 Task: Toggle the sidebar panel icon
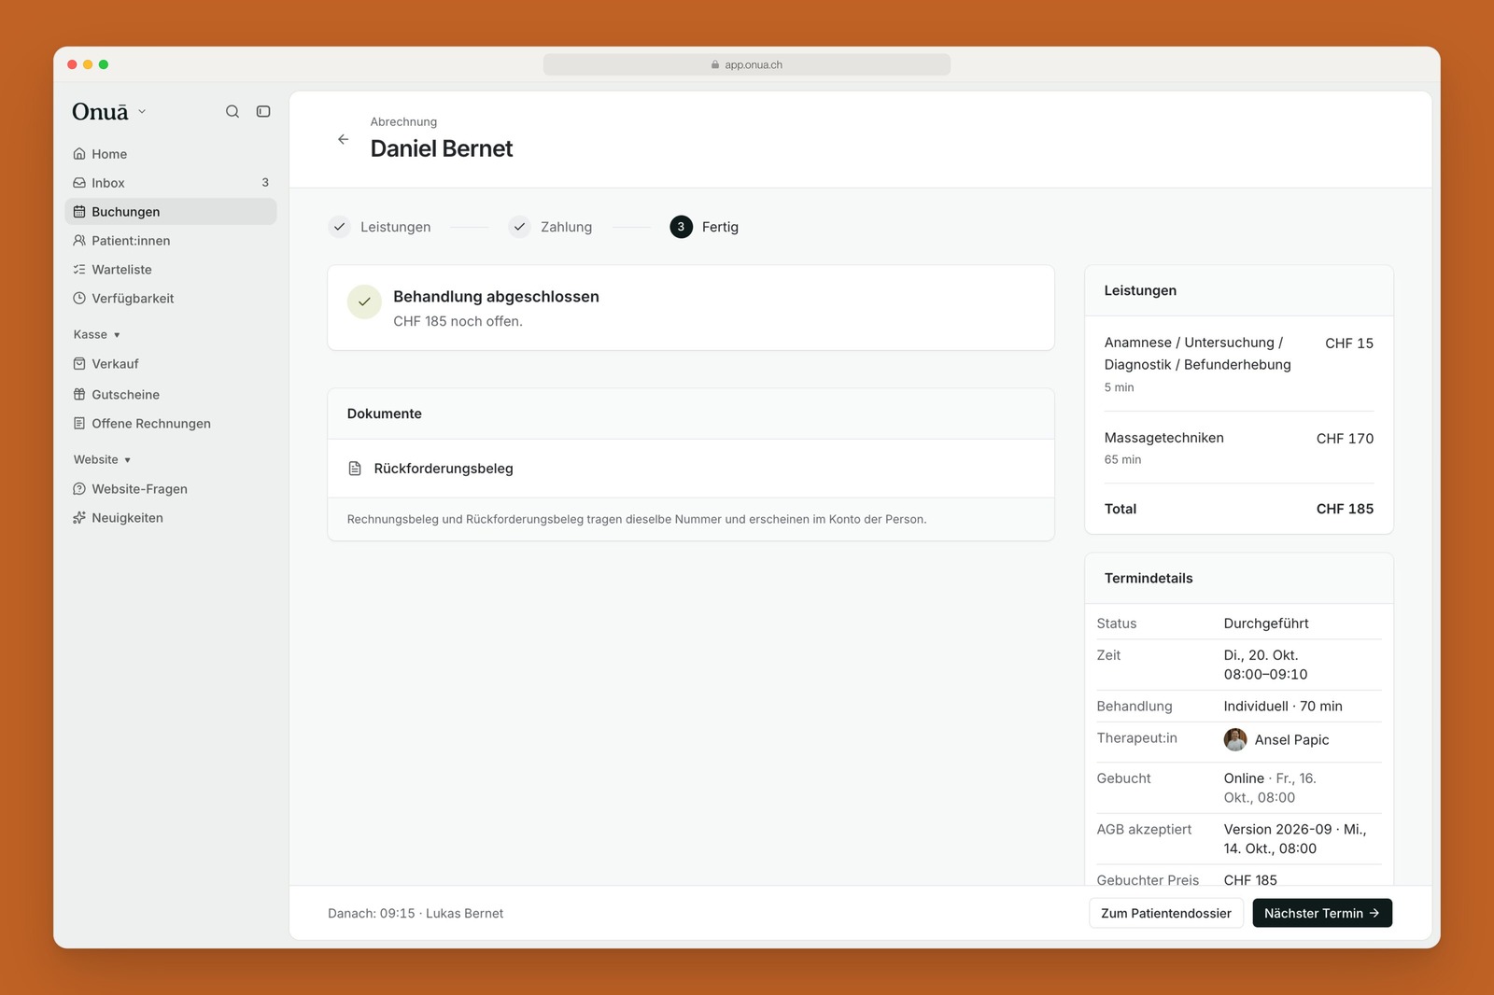263,111
